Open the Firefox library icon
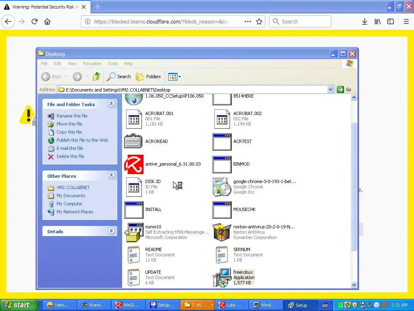414x311 pixels. point(378,21)
